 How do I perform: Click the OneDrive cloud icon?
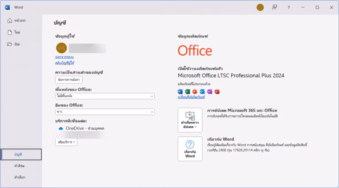point(61,128)
